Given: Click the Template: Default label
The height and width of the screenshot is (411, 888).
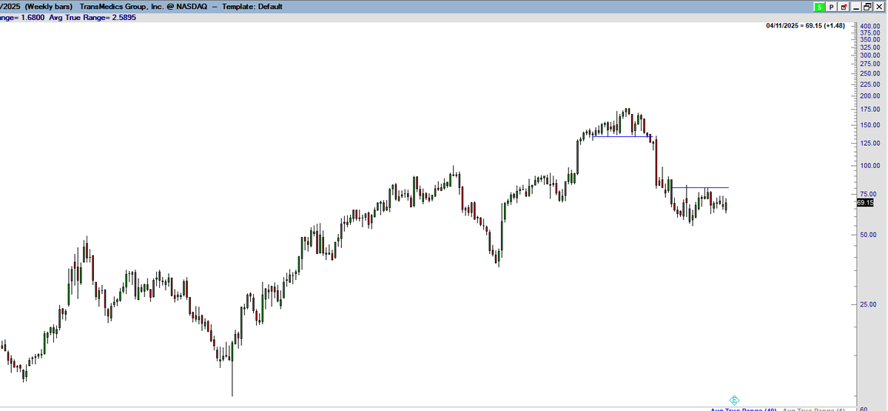Looking at the screenshot, I should 252,7.
